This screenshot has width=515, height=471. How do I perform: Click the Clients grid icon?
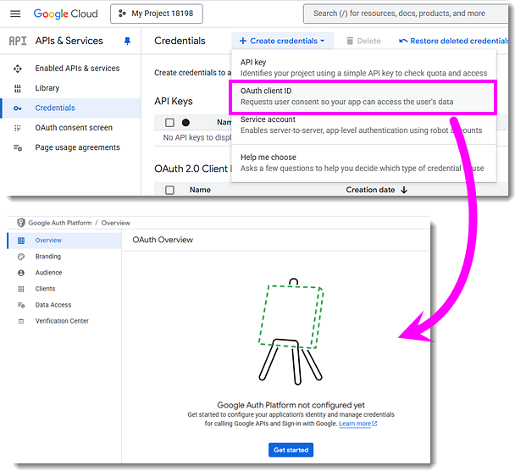(x=21, y=289)
